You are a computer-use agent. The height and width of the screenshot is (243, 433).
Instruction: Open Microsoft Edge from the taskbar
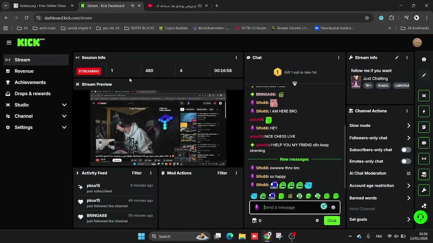[230, 236]
